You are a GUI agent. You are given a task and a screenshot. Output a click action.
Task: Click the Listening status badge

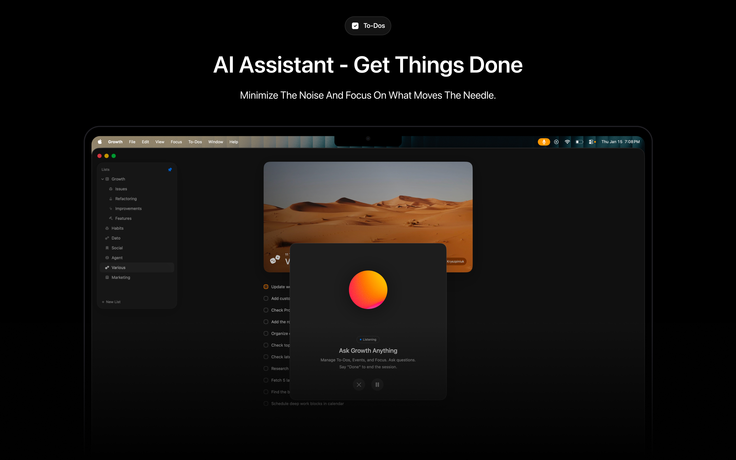click(x=368, y=340)
